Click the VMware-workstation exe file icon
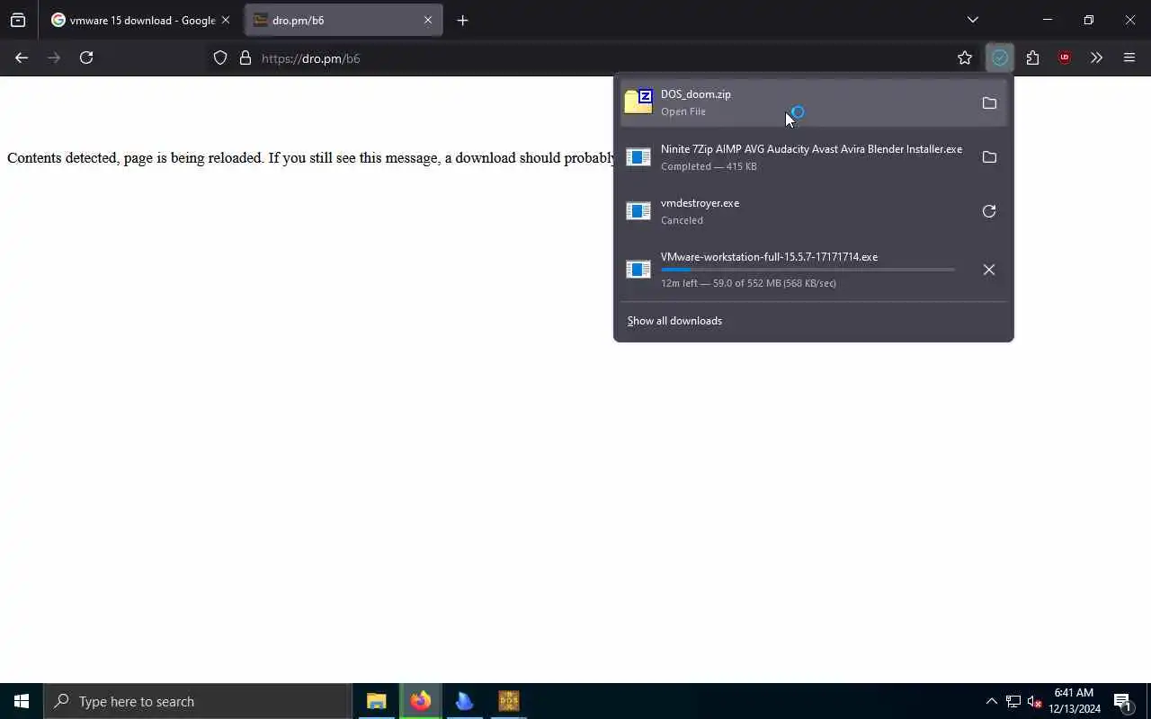Screen dimensions: 1151x719 pos(638,269)
